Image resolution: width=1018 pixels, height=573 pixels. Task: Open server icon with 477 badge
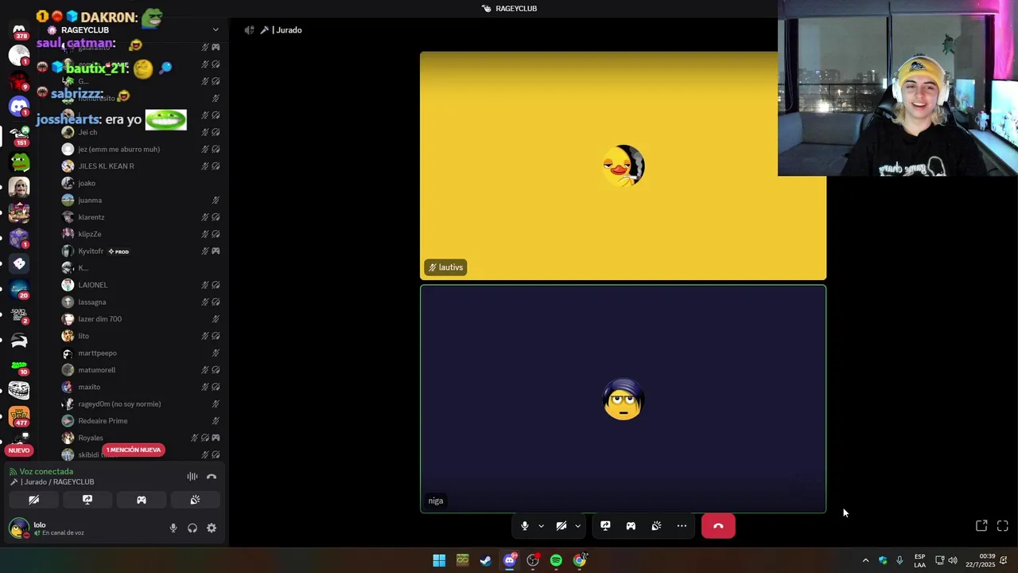[x=19, y=416]
